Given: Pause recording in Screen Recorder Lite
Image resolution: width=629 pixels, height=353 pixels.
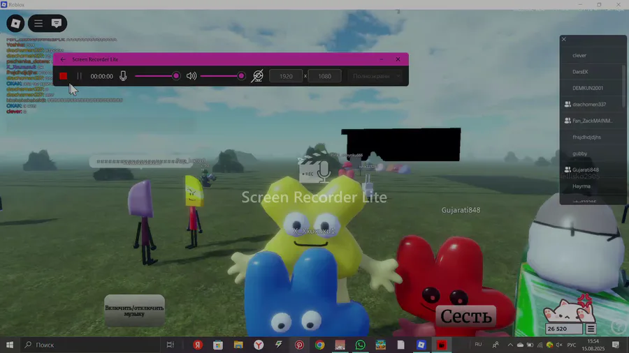Looking at the screenshot, I should [x=80, y=76].
